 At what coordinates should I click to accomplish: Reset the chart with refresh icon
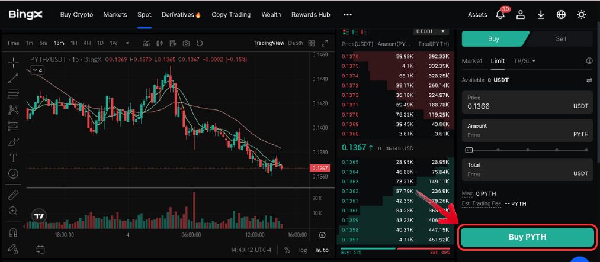point(200,43)
